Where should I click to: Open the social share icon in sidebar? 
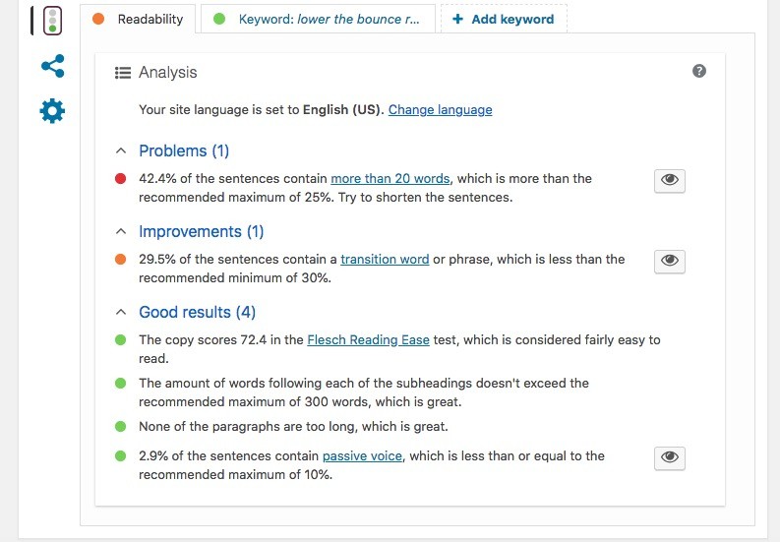tap(52, 67)
